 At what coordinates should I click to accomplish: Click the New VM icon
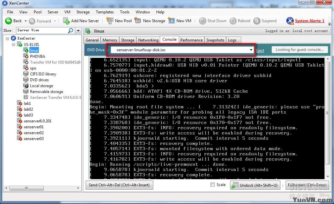pyautogui.click(x=171, y=21)
